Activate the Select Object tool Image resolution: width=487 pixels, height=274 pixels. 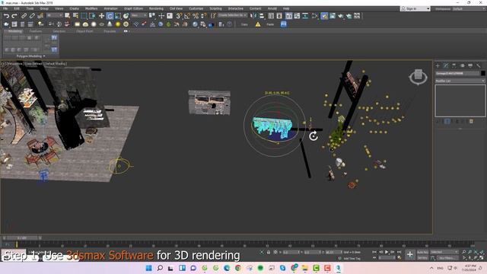point(68,16)
